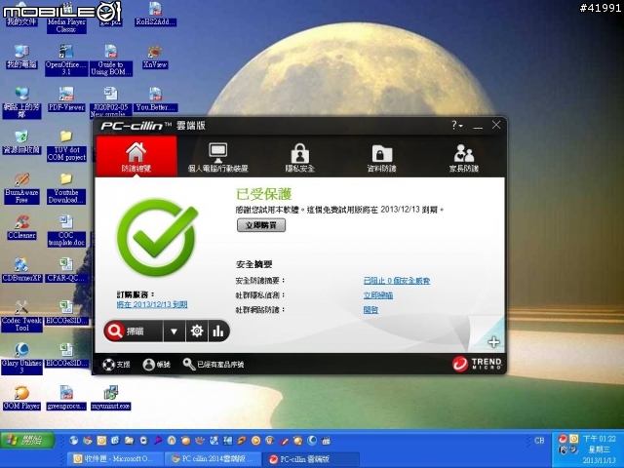The image size is (624, 468).
Task: Select COC template.doc file
Action: (66, 231)
